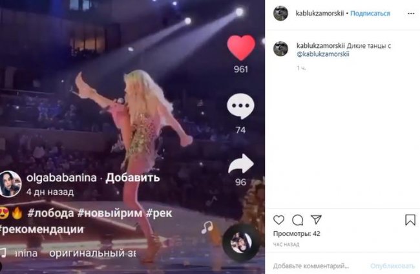The image size is (420, 274).
Task: Click the avatar beside the caption text
Action: click(x=280, y=48)
